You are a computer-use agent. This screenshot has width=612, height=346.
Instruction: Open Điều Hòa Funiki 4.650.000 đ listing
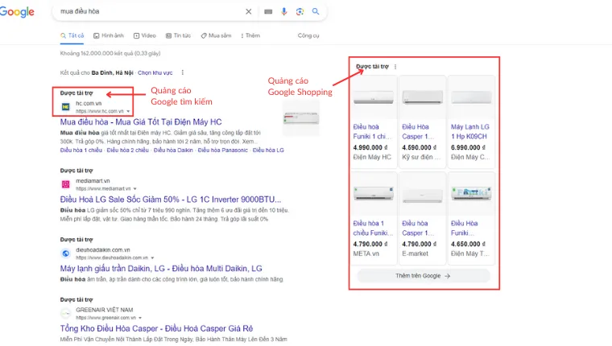(465, 229)
